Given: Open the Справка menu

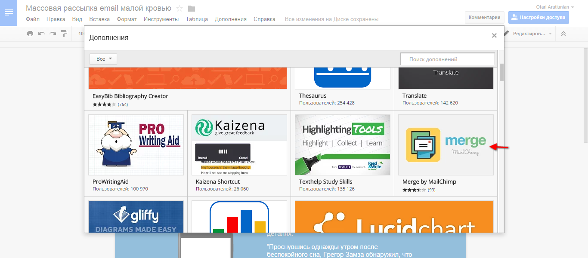Looking at the screenshot, I should pyautogui.click(x=264, y=19).
